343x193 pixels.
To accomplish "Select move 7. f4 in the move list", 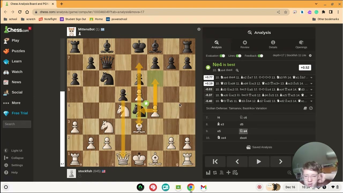I will pos(219,118).
